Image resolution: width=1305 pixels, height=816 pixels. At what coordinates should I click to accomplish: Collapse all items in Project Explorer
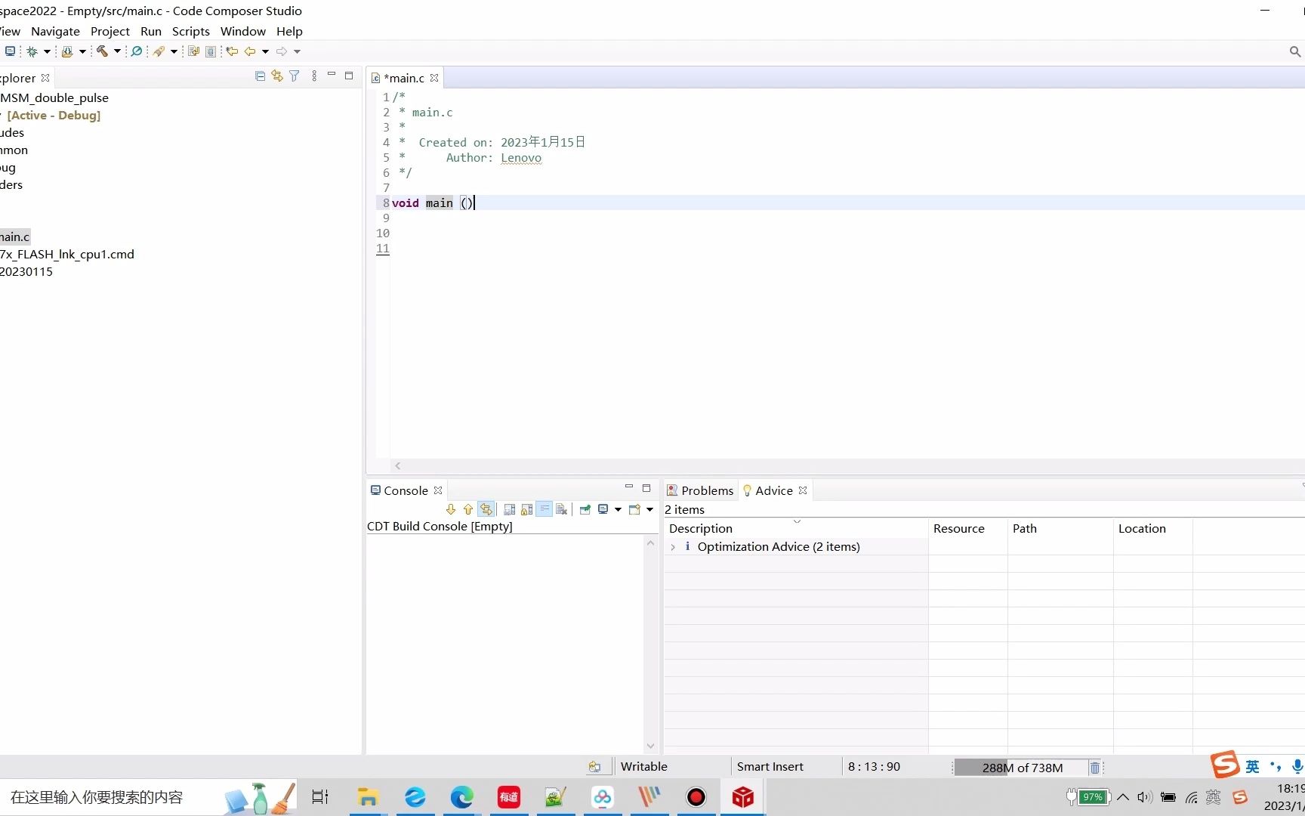click(x=261, y=76)
